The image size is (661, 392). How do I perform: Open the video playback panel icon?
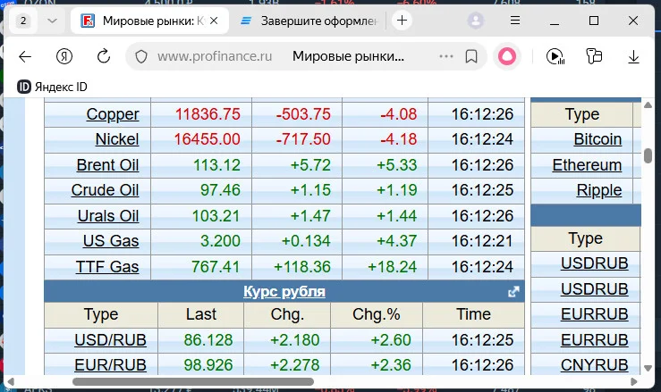pos(555,56)
